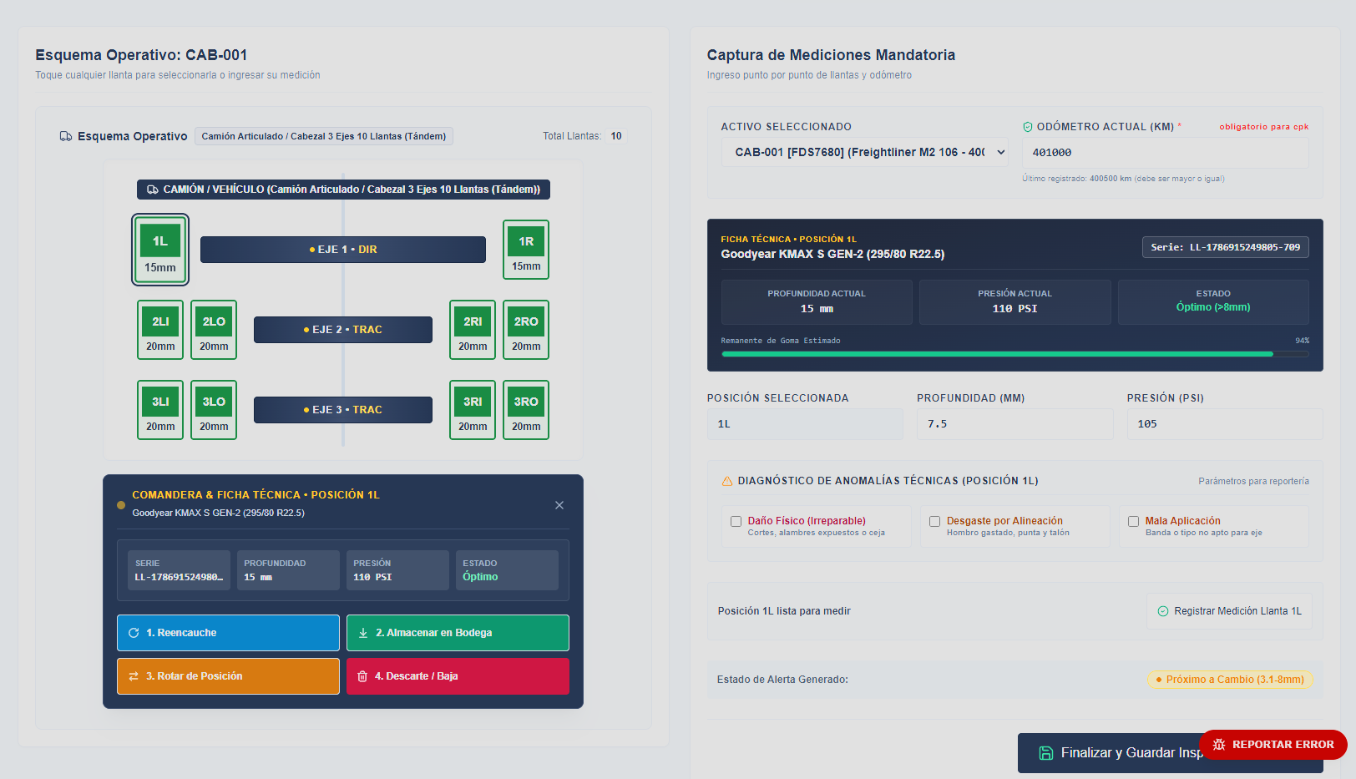This screenshot has width=1356, height=779.
Task: Select tire 3LO on axle 3
Action: pos(214,410)
